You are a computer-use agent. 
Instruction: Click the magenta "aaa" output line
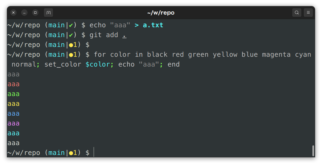[13, 123]
